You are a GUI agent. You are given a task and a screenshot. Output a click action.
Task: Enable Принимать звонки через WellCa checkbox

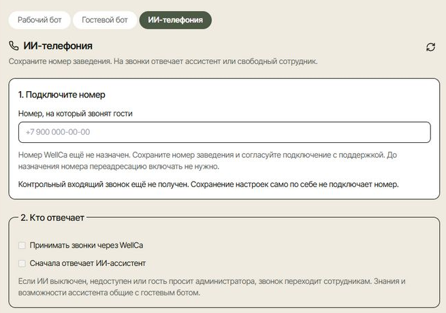pos(22,246)
